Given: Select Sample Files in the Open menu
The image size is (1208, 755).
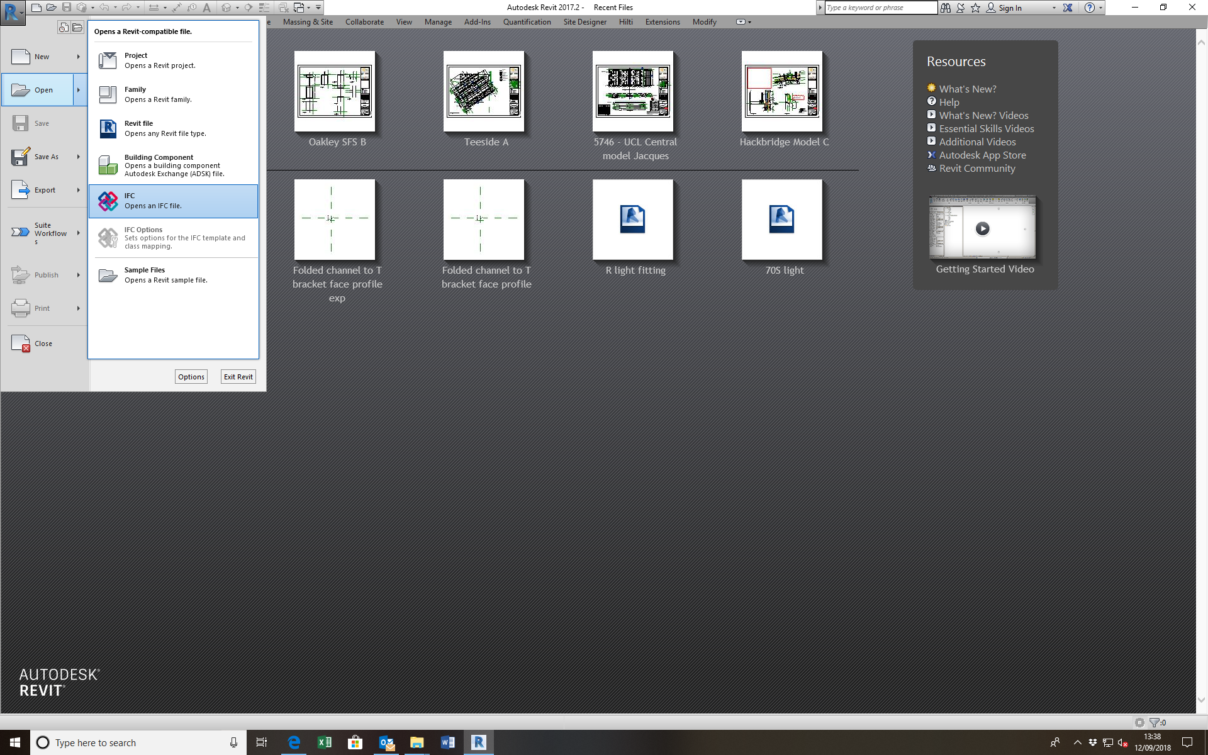Looking at the screenshot, I should 174,275.
